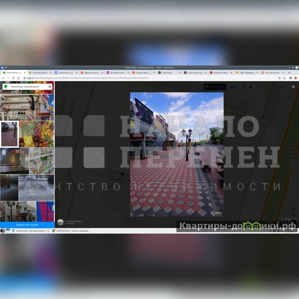Open the 1986 - Входящие mail tab
Image resolution: width=299 pixels, height=299 pixels.
pos(246,73)
